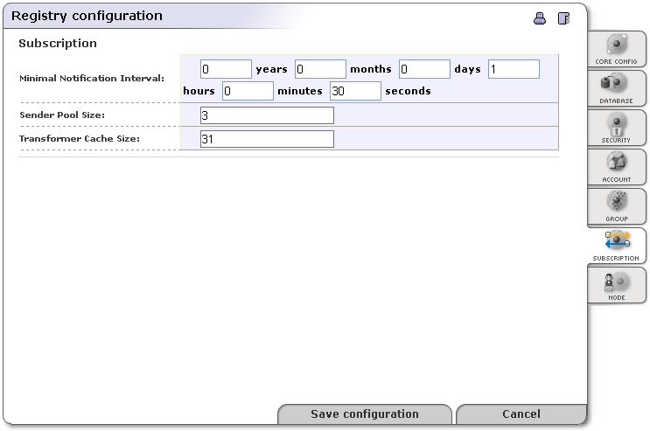Focus the seconds input field

[355, 91]
